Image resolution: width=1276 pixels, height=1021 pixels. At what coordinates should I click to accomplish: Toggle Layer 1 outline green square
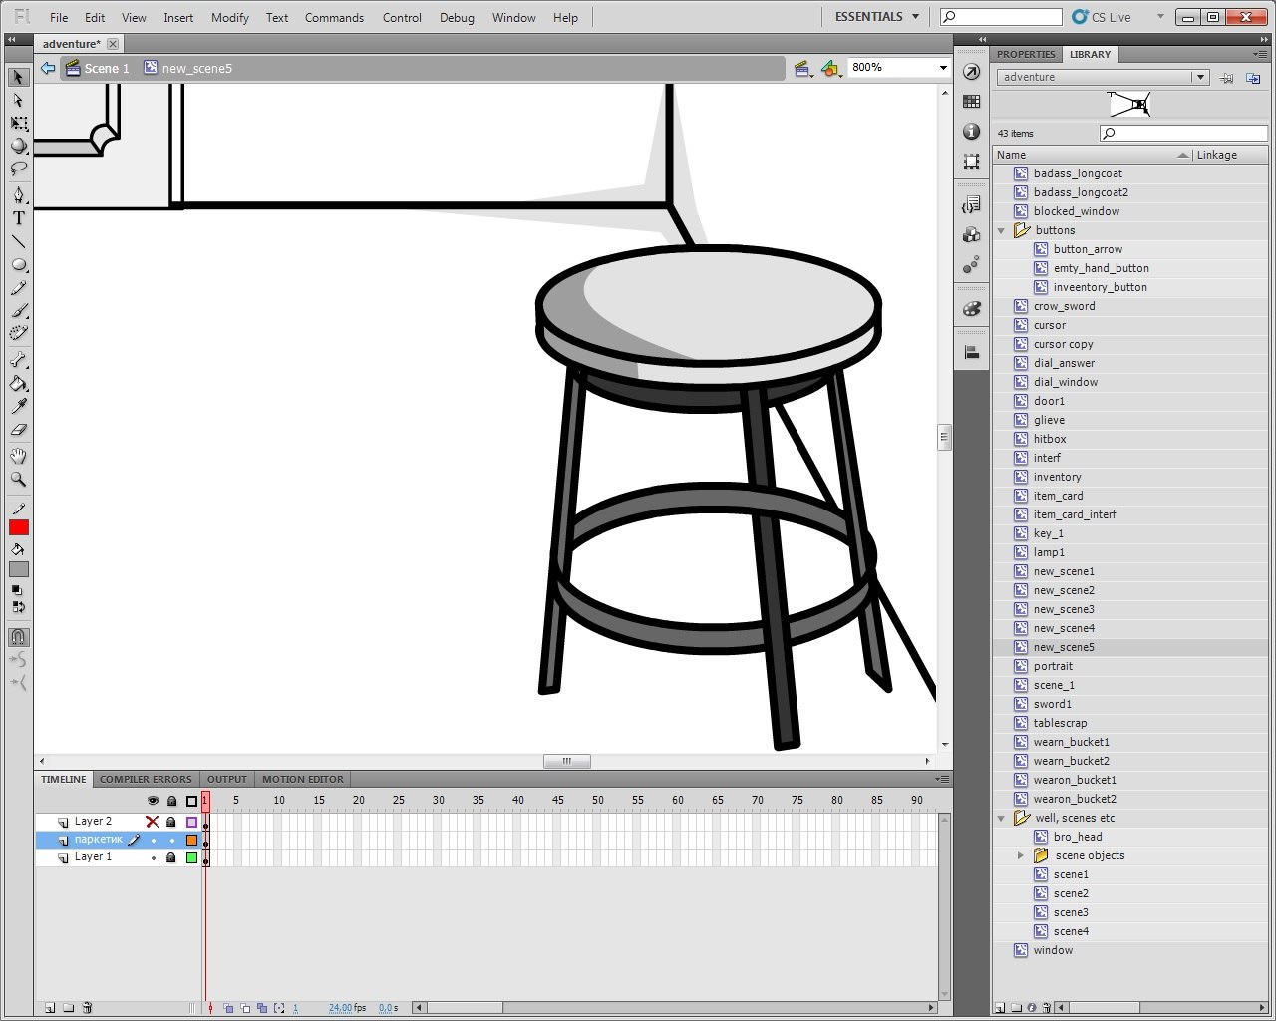tap(191, 857)
